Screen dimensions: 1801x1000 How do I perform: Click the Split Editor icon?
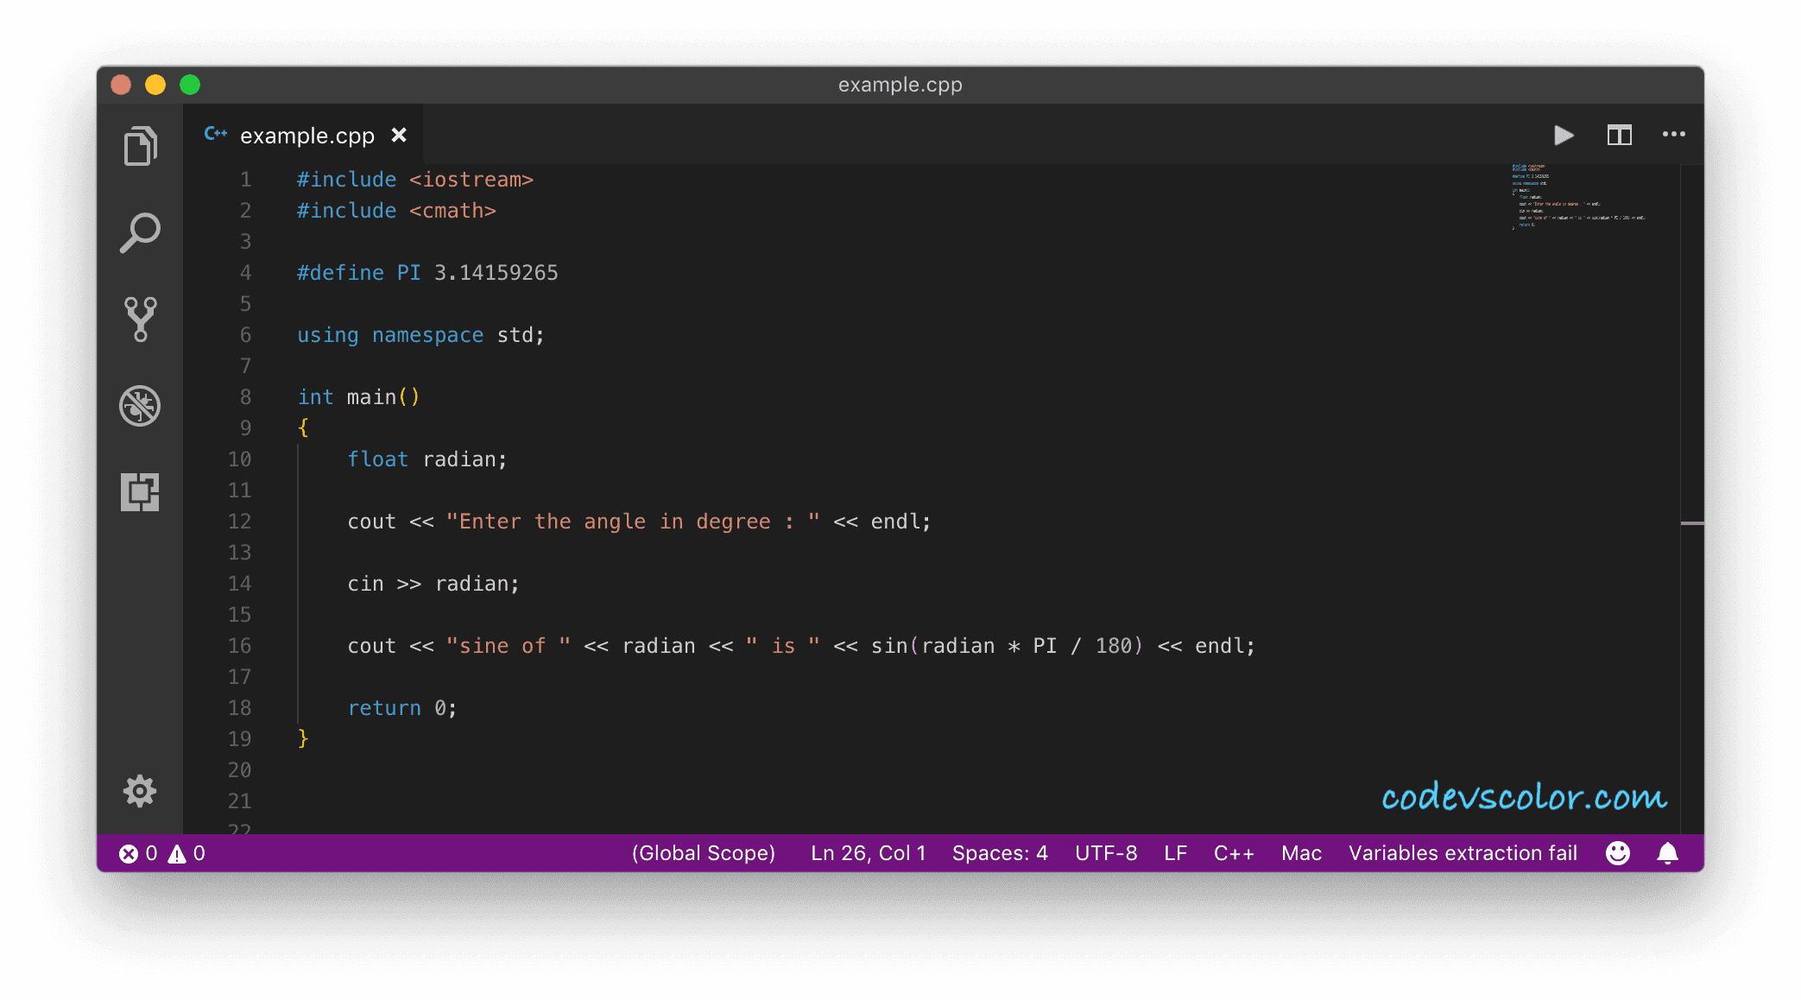pos(1619,135)
